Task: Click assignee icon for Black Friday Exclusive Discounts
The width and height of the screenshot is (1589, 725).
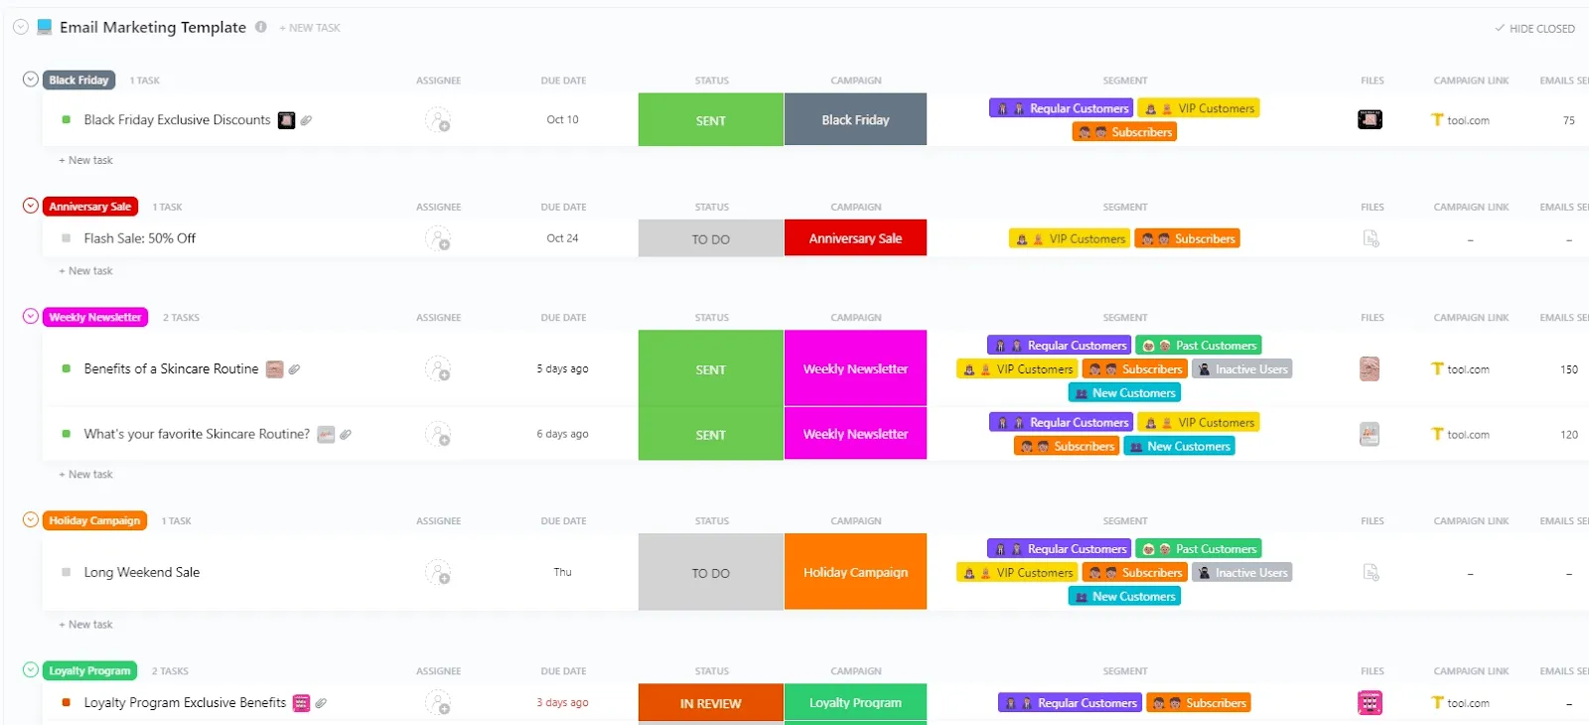Action: click(438, 120)
